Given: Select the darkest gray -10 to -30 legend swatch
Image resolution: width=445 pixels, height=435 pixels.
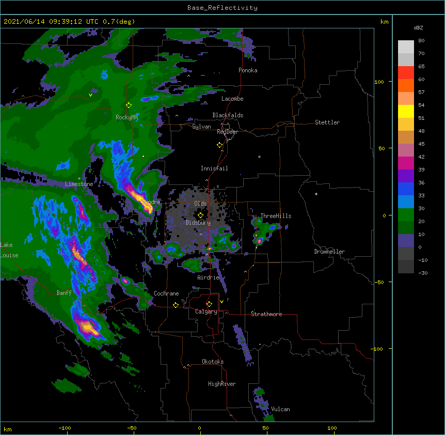Looking at the screenshot, I should [406, 267].
